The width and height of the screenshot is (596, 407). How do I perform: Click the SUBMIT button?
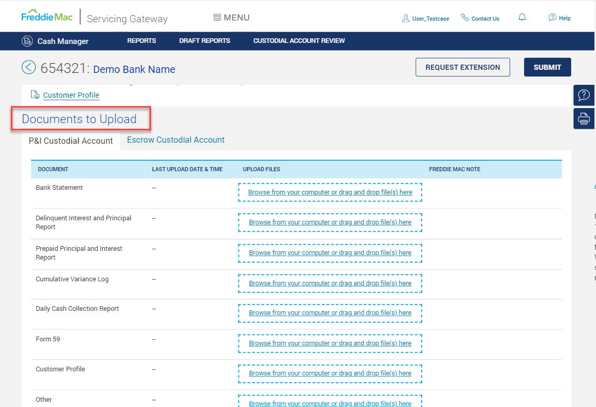point(547,67)
